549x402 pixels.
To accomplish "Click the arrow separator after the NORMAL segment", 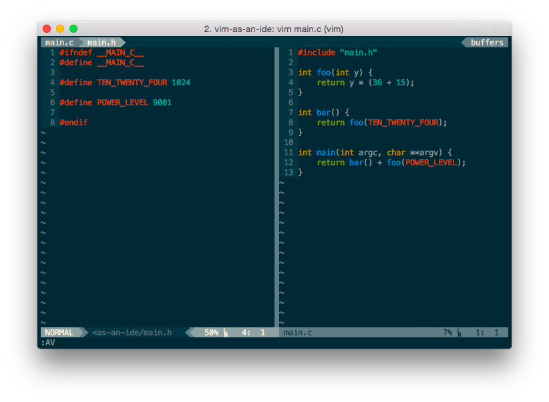I will 85,333.
